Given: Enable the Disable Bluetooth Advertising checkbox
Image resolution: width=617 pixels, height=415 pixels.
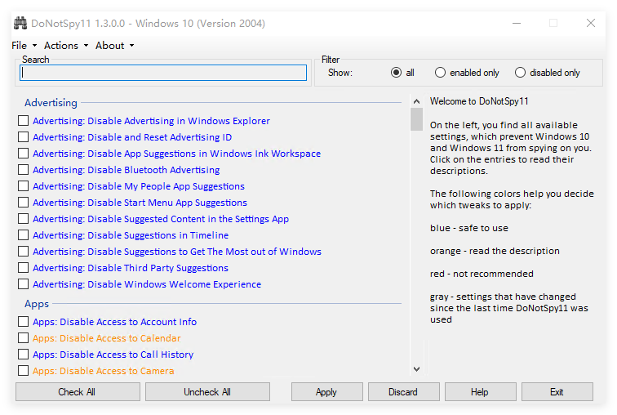Looking at the screenshot, I should (23, 169).
